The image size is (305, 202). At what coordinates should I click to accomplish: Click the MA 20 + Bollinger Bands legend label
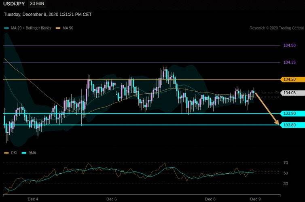click(31, 28)
